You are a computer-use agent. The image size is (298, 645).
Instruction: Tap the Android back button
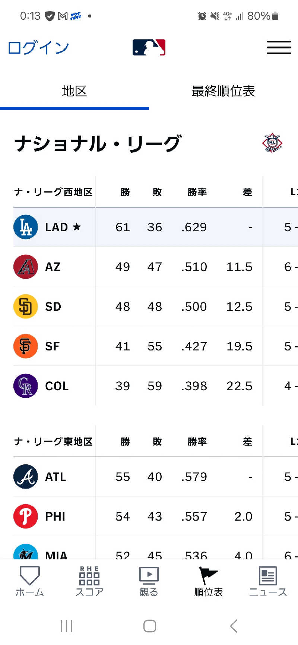(x=234, y=626)
